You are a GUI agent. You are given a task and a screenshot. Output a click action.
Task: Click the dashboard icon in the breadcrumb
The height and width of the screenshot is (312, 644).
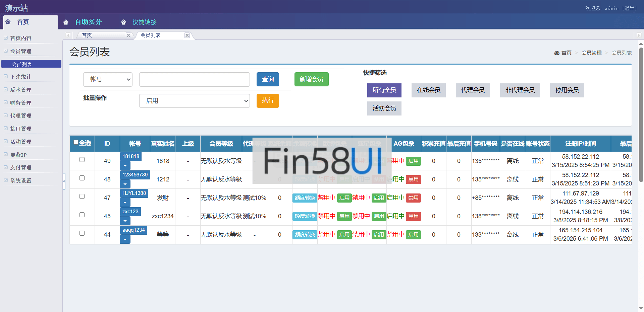[x=557, y=53]
